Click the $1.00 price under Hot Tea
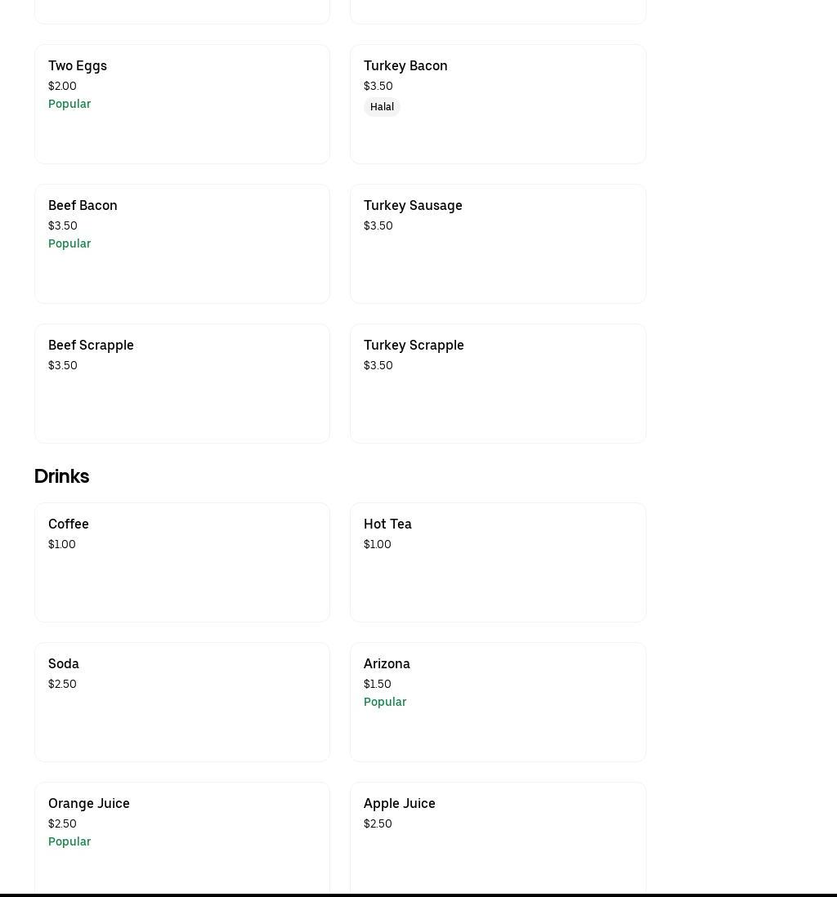The height and width of the screenshot is (897, 837). coord(378,544)
